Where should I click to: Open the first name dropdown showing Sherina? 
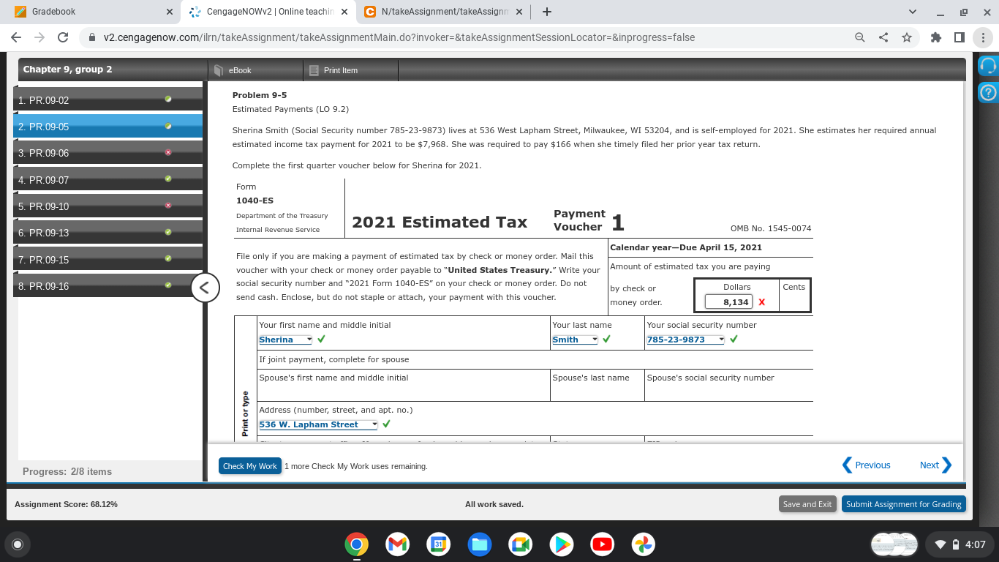click(286, 340)
